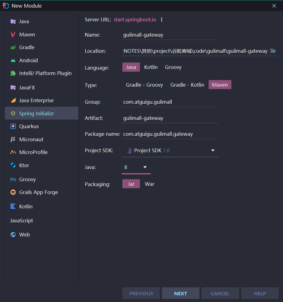Click the NEXT button

tap(181, 293)
